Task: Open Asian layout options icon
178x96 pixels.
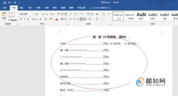Action: 97,14
